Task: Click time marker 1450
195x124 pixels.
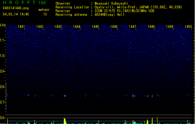Action: tap(188, 26)
